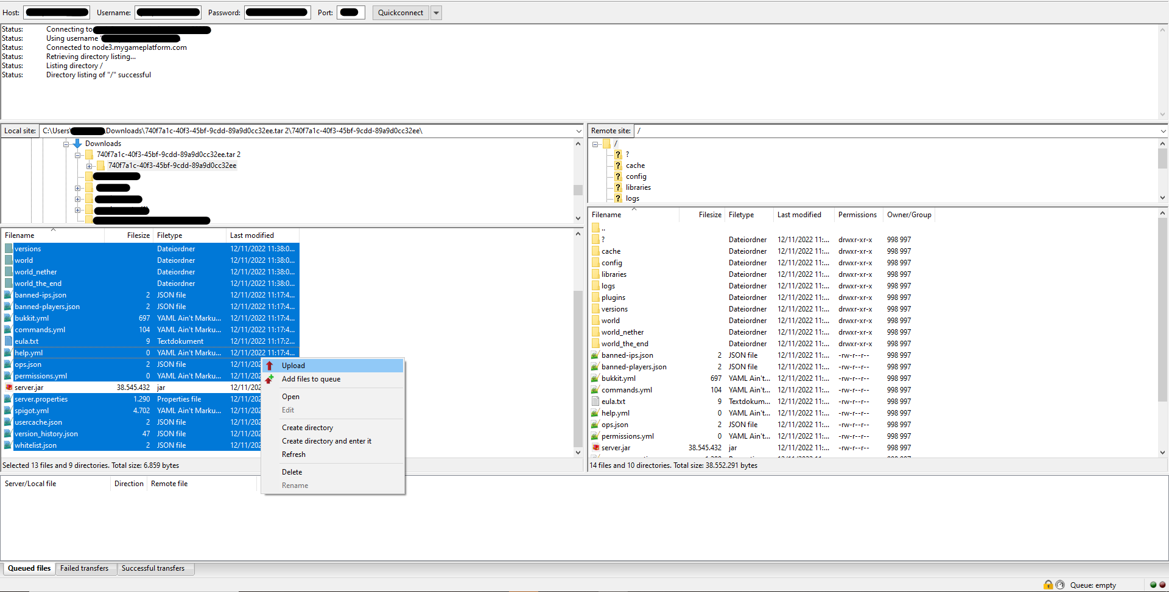Click the remote root folder icon in tree
The image size is (1169, 592).
tap(606, 144)
